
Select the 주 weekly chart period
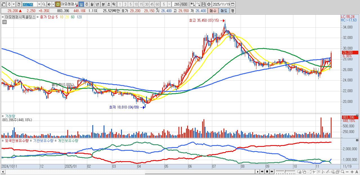click(86, 4)
